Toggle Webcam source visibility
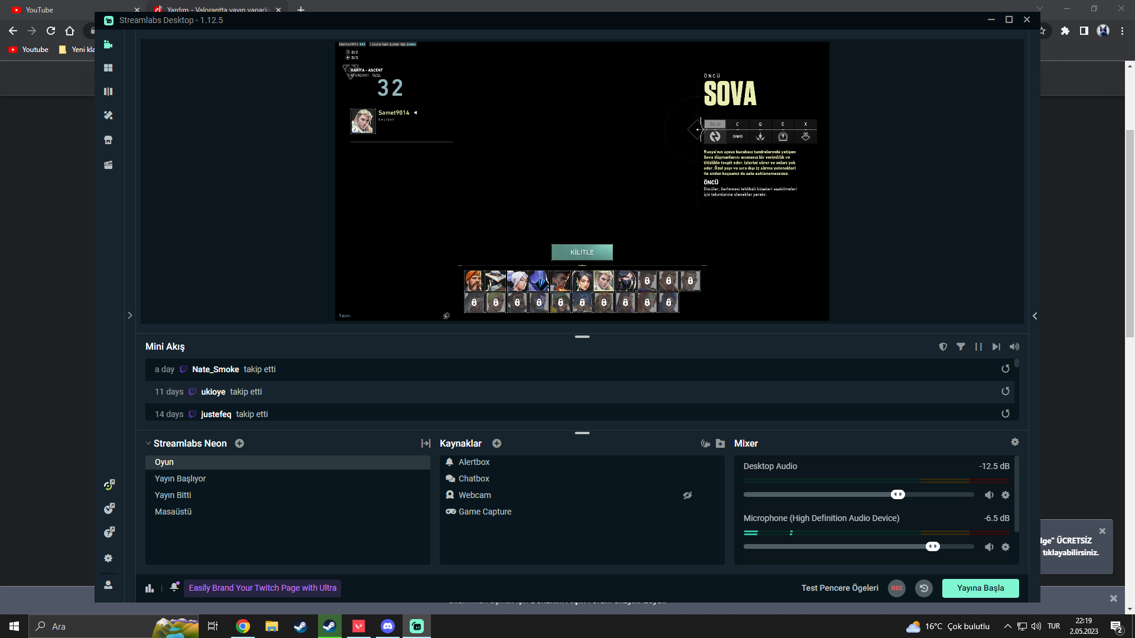1135x638 pixels. 688,496
